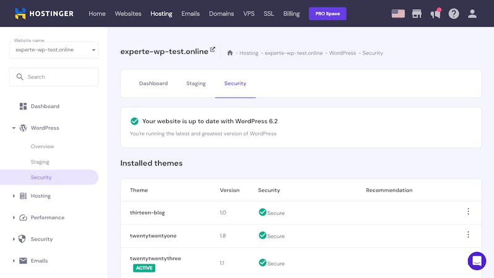Click the search magnifier icon

click(x=20, y=77)
